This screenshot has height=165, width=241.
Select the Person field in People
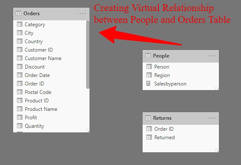click(162, 67)
